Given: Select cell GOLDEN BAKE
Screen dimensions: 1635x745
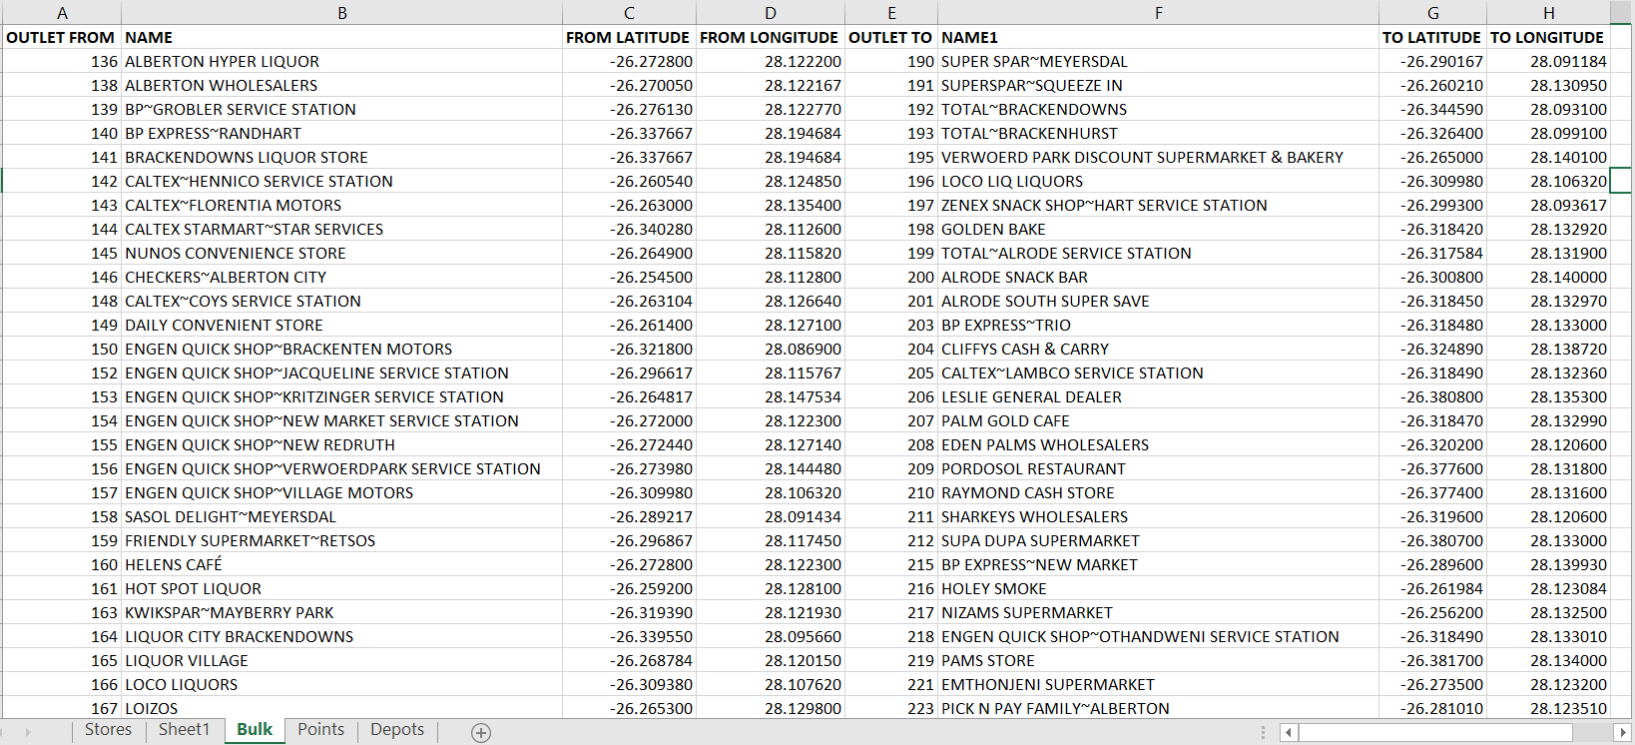Looking at the screenshot, I should click(1158, 229).
